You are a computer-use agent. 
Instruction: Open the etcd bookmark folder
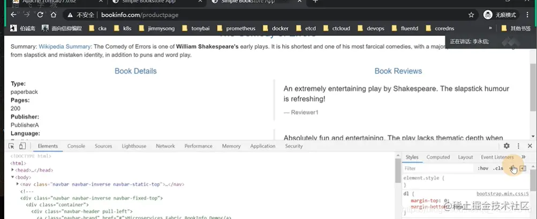point(306,28)
